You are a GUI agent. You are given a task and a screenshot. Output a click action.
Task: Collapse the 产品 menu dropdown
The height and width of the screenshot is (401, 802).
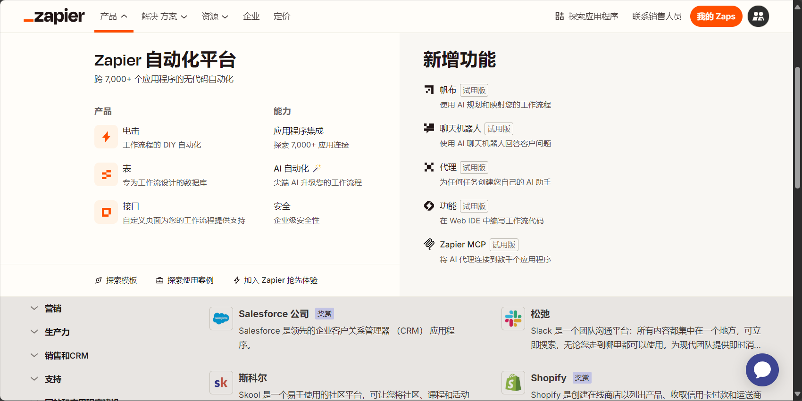tap(114, 16)
